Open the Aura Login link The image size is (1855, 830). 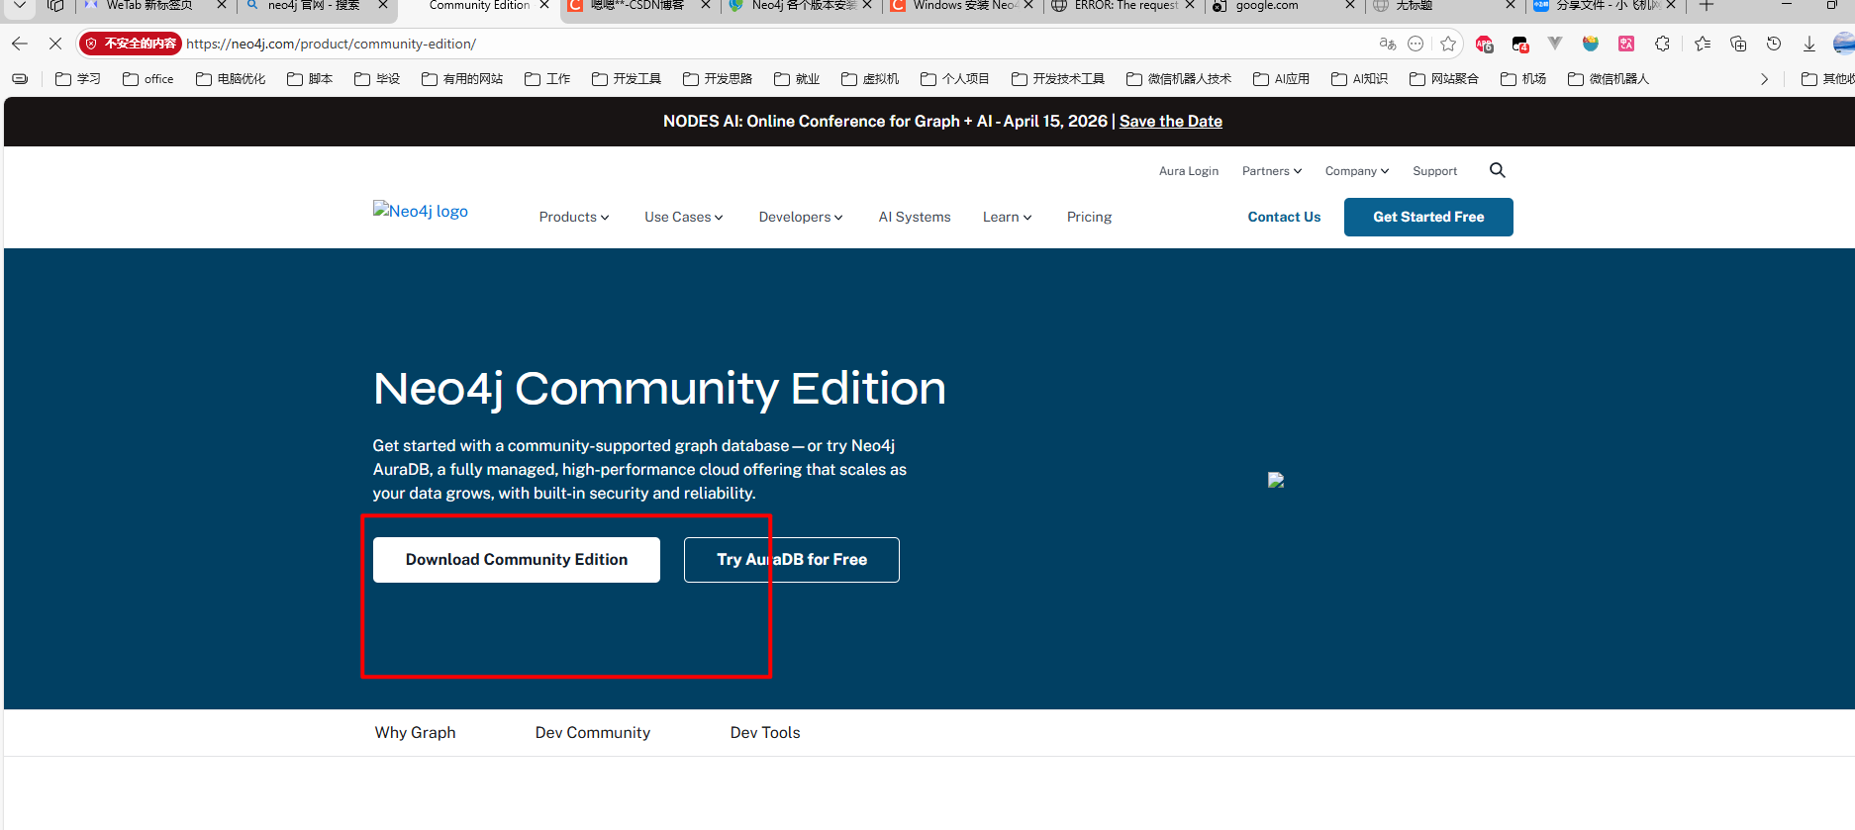pyautogui.click(x=1189, y=171)
